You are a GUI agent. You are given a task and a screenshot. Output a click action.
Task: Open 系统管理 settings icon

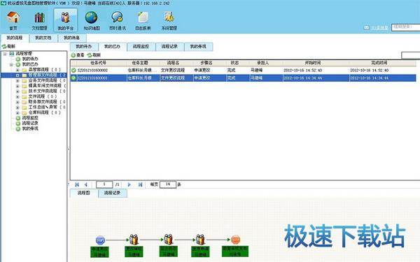point(169,20)
